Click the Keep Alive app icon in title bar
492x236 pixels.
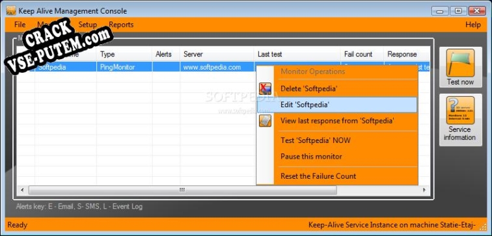coord(11,11)
